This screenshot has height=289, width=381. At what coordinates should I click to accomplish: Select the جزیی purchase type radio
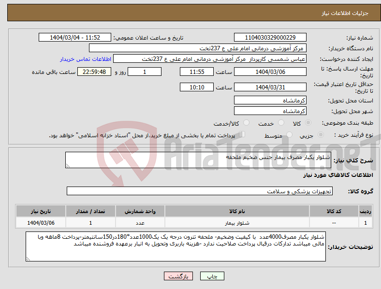tap(321, 134)
